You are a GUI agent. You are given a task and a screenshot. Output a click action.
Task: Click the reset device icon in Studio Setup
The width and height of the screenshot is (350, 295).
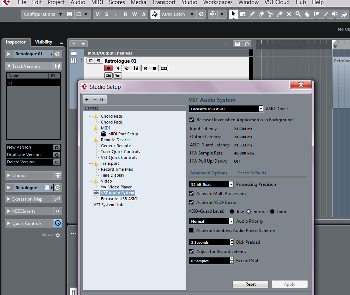click(102, 100)
